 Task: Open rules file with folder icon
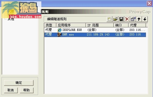point(115,19)
